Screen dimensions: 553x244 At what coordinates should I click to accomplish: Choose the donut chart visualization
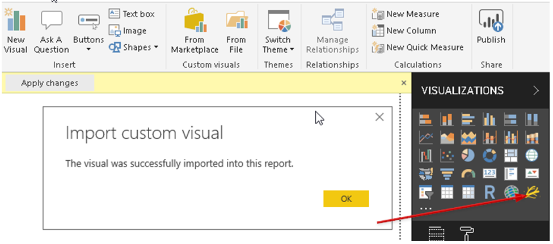(x=489, y=155)
